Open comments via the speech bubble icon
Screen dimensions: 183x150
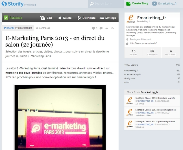pyautogui.click(x=101, y=28)
